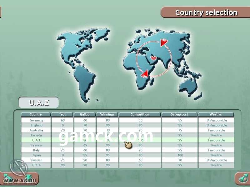Image resolution: width=250 pixels, height=187 pixels.
Task: Click the Weather column header
Action: point(216,114)
